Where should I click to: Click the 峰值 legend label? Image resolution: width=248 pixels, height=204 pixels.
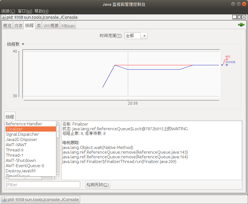(x=228, y=56)
